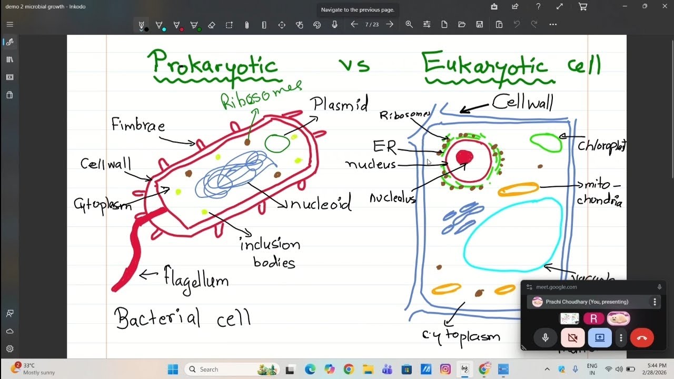End the Meet call
674x379 pixels.
pos(642,338)
